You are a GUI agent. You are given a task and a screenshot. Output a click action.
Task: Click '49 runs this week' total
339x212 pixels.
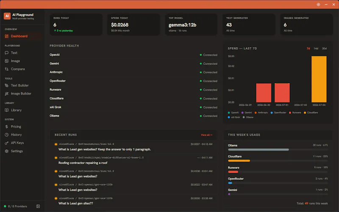[x=316, y=204]
